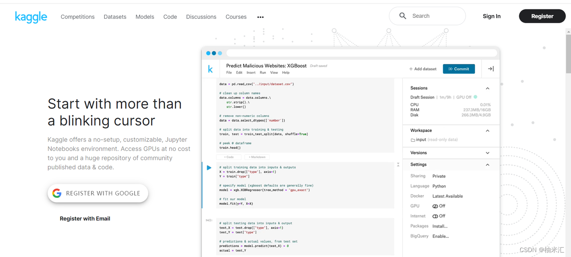
Task: Click the Kaggle logo
Action: [31, 17]
